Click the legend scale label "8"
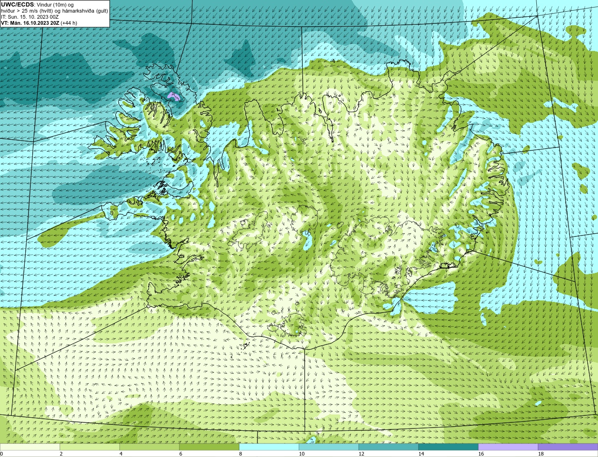598x457 pixels. [241, 454]
